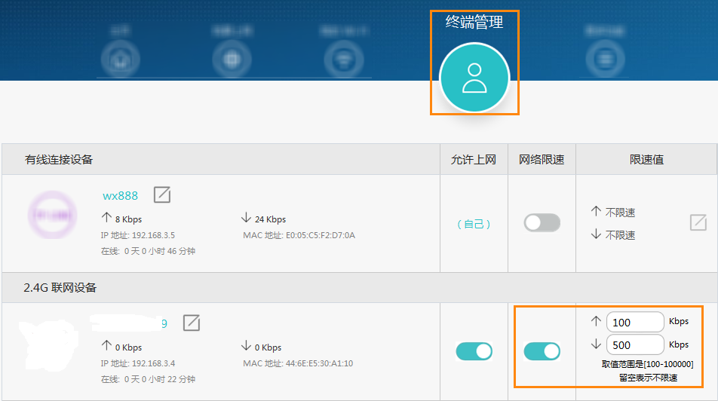Viewport: 718px width, 401px height.
Task: Open the 终端管理 user icon
Action: (x=474, y=78)
